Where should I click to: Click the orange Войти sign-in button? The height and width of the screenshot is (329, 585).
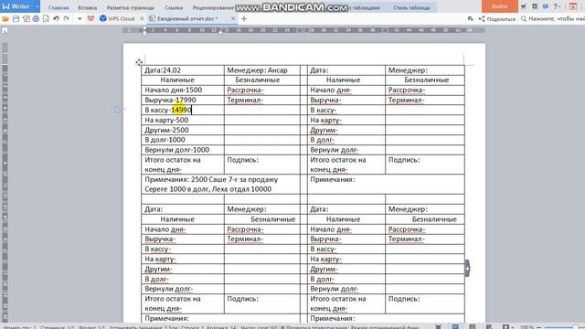click(x=499, y=6)
